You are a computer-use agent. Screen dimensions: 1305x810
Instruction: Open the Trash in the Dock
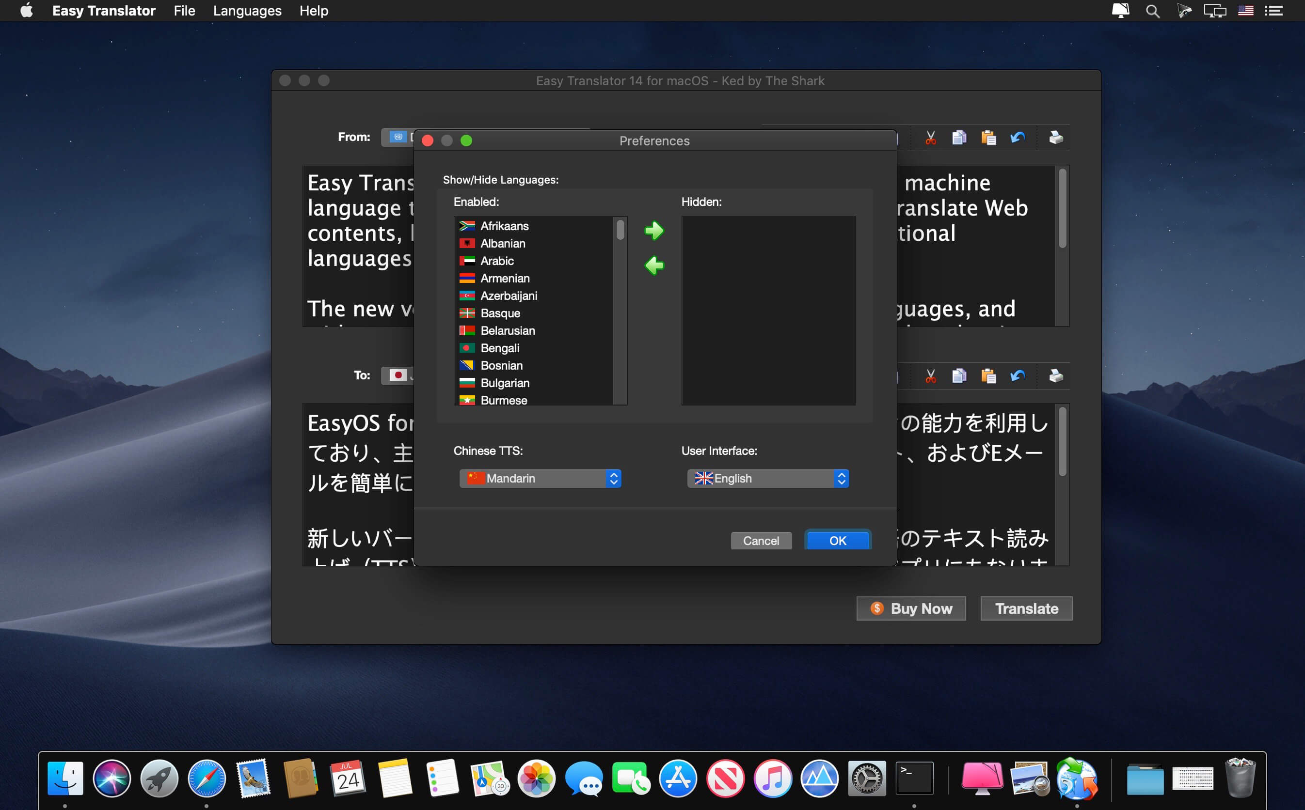coord(1240,779)
